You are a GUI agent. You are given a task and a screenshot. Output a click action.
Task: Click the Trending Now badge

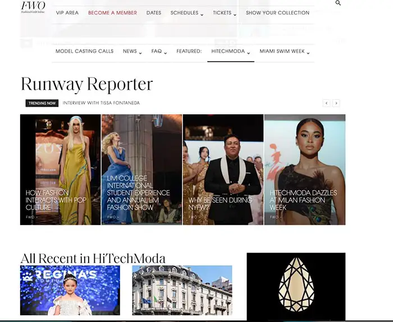pyautogui.click(x=42, y=103)
